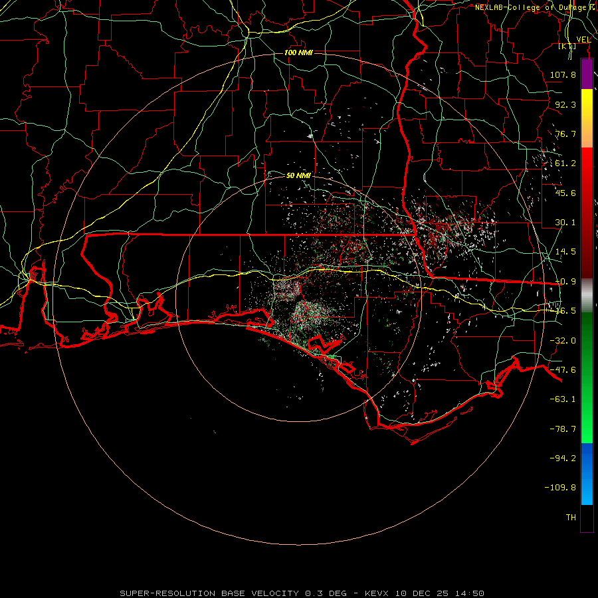The width and height of the screenshot is (598, 598).
Task: Pick the black TH segment of the color bar
Action: tap(587, 518)
